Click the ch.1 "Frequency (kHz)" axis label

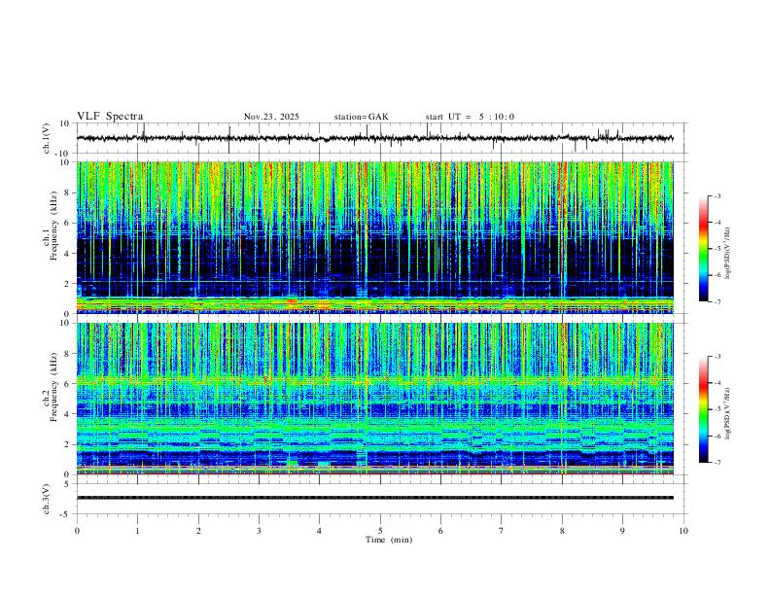(54, 227)
